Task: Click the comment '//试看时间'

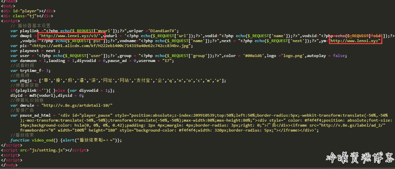Action: click(22, 66)
